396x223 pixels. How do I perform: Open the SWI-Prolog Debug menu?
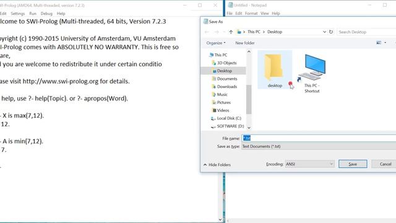(46, 14)
